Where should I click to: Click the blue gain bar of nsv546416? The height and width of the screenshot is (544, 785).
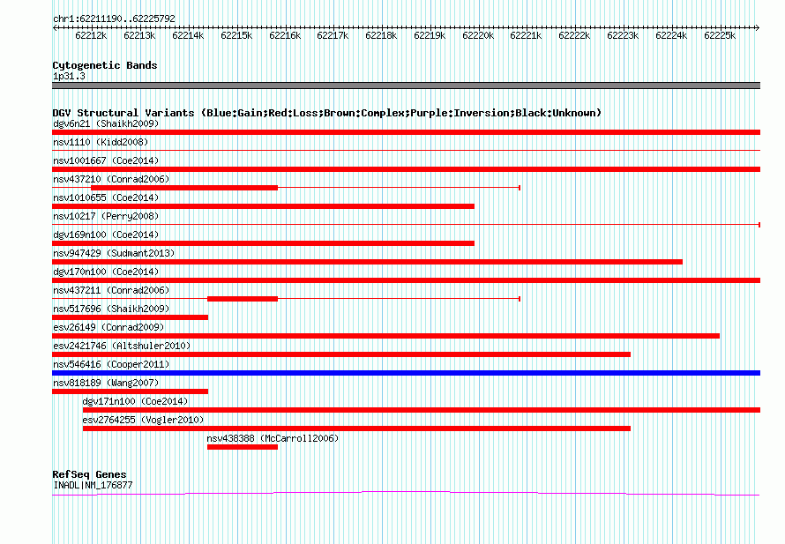(406, 373)
